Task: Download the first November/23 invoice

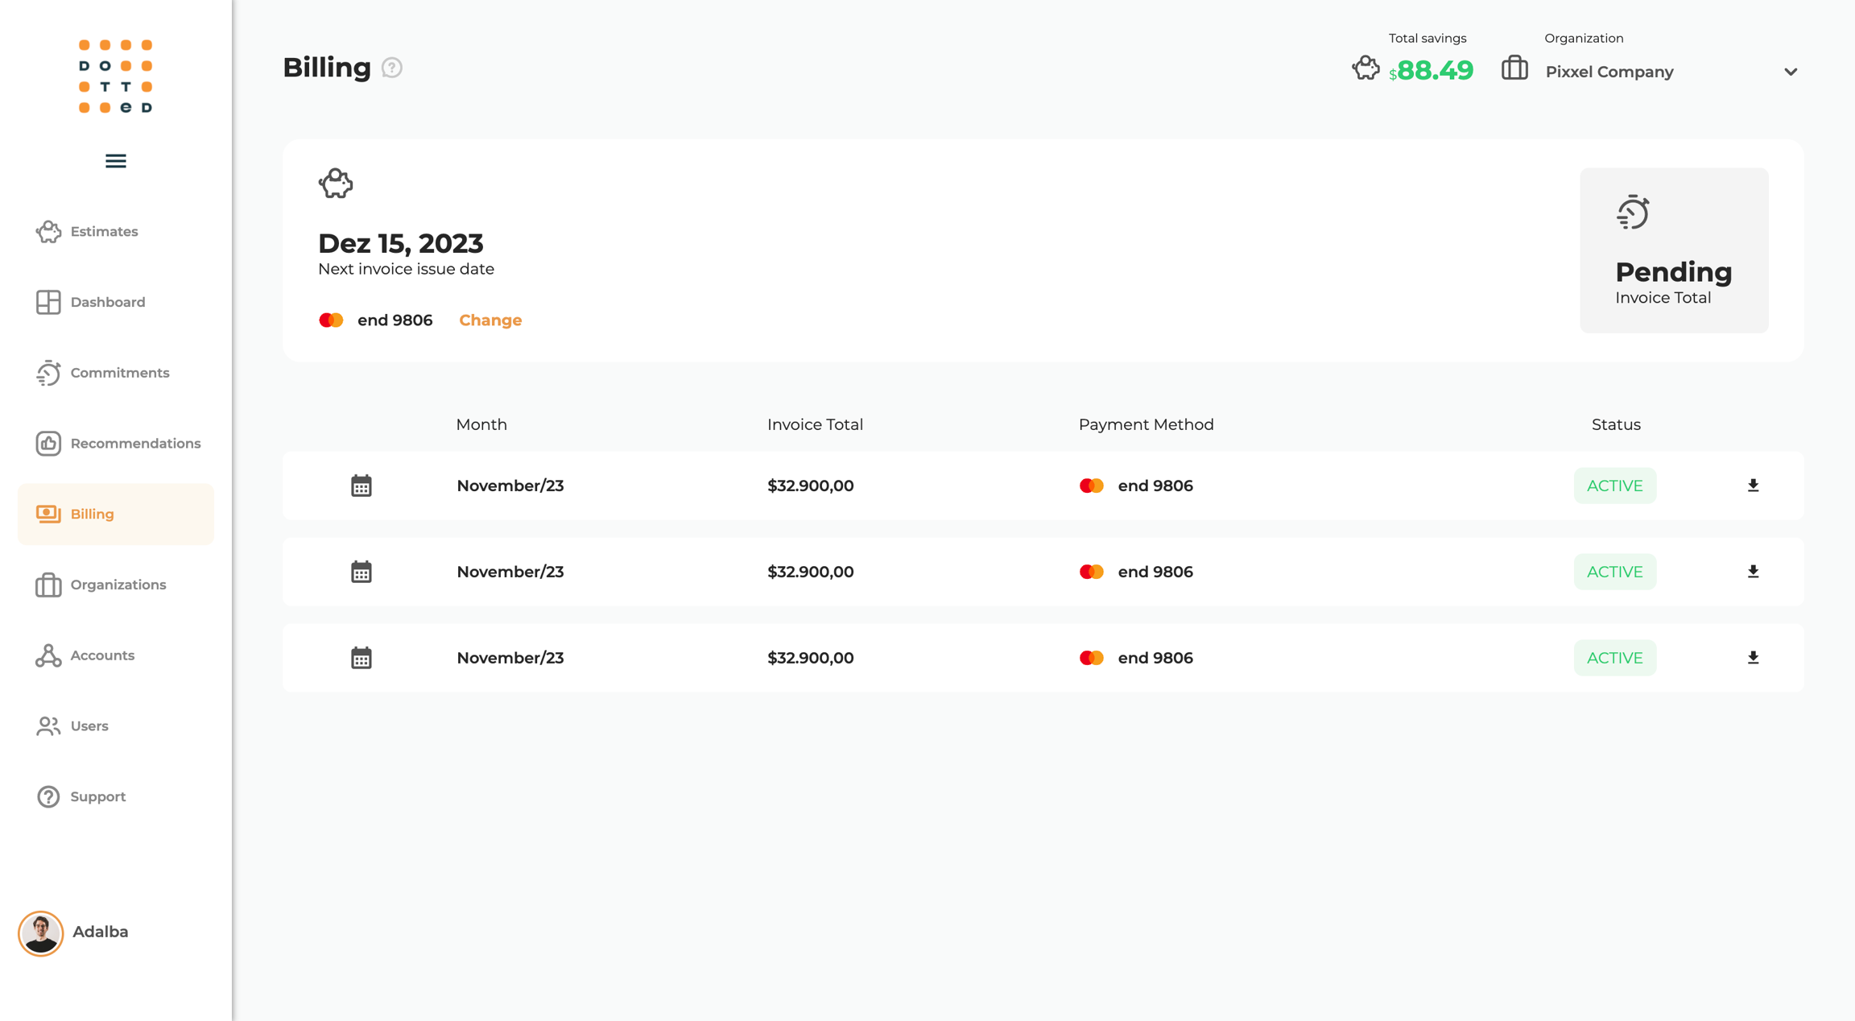Action: click(1753, 486)
